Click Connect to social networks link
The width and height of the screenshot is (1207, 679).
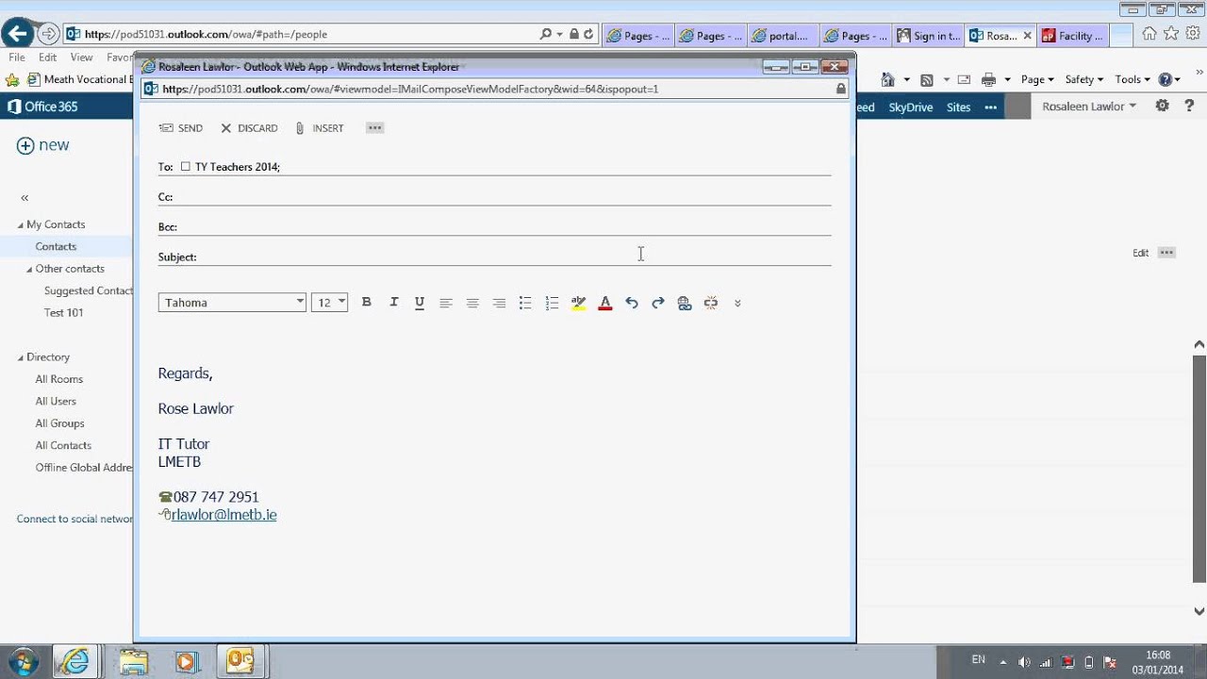point(74,519)
